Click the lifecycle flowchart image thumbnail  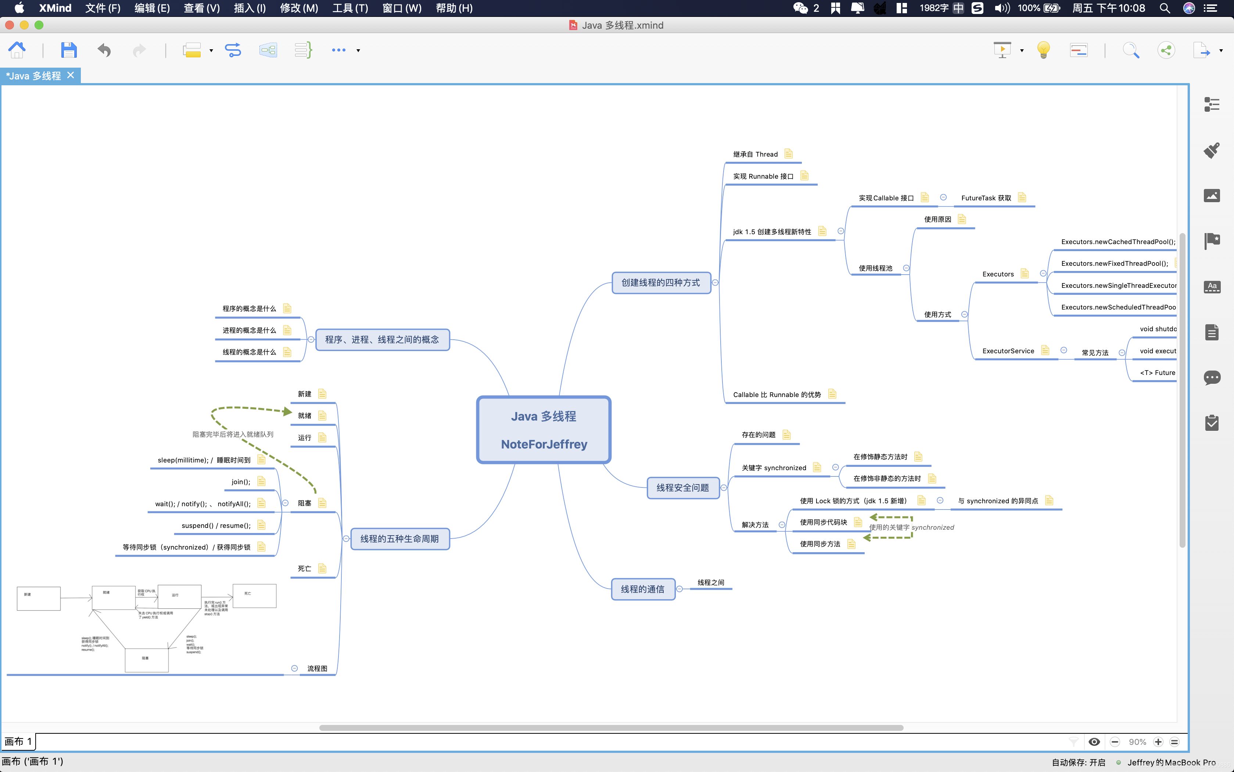click(x=147, y=628)
